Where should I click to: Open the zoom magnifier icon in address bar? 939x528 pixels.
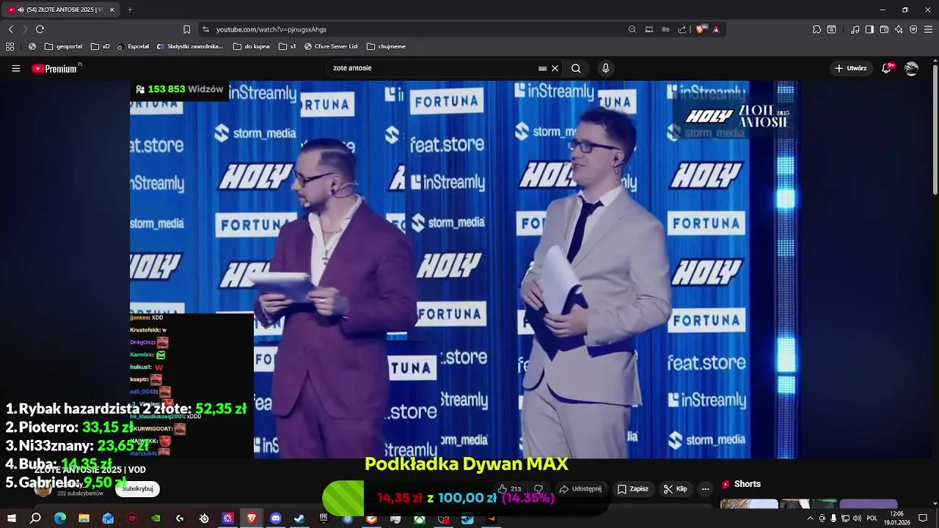[632, 29]
